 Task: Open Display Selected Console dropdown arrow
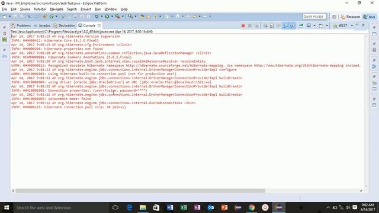coord(314,25)
